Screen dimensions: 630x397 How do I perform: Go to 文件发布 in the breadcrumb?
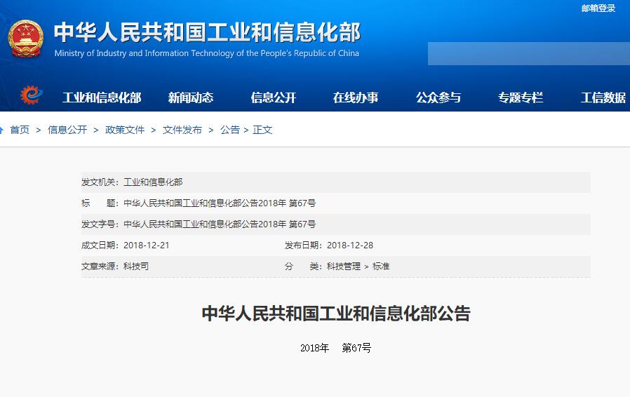182,130
